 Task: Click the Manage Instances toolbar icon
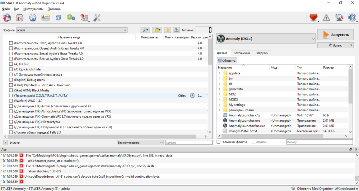[6, 18]
